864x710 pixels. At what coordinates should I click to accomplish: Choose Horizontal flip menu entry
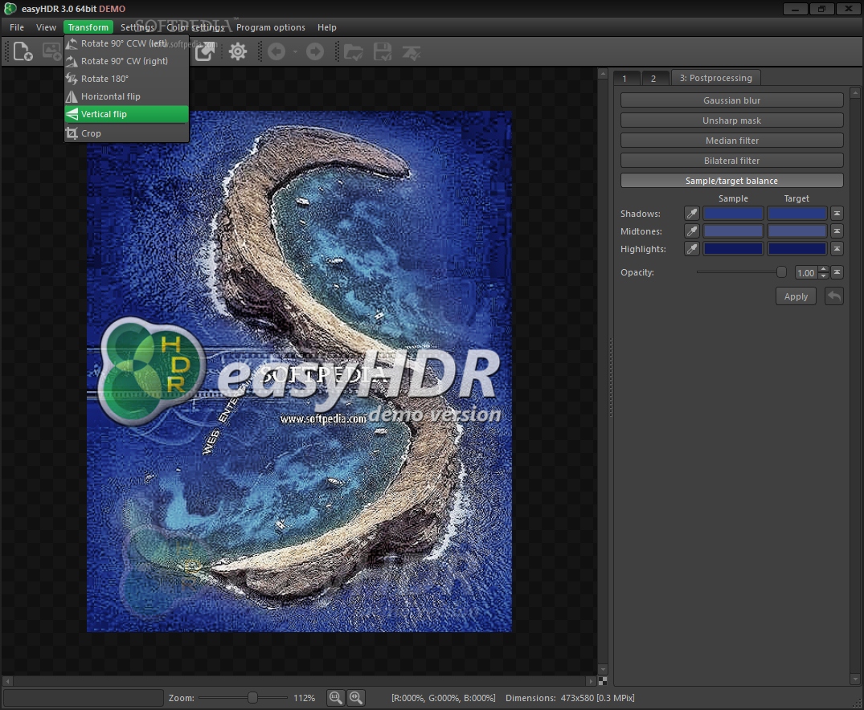click(x=127, y=96)
